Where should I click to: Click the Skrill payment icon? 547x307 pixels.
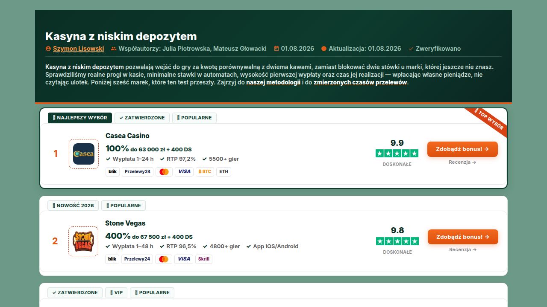(204, 259)
